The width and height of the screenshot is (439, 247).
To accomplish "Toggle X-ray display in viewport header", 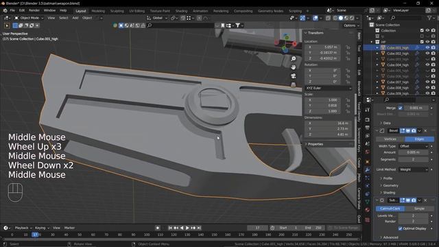I will pos(328,18).
